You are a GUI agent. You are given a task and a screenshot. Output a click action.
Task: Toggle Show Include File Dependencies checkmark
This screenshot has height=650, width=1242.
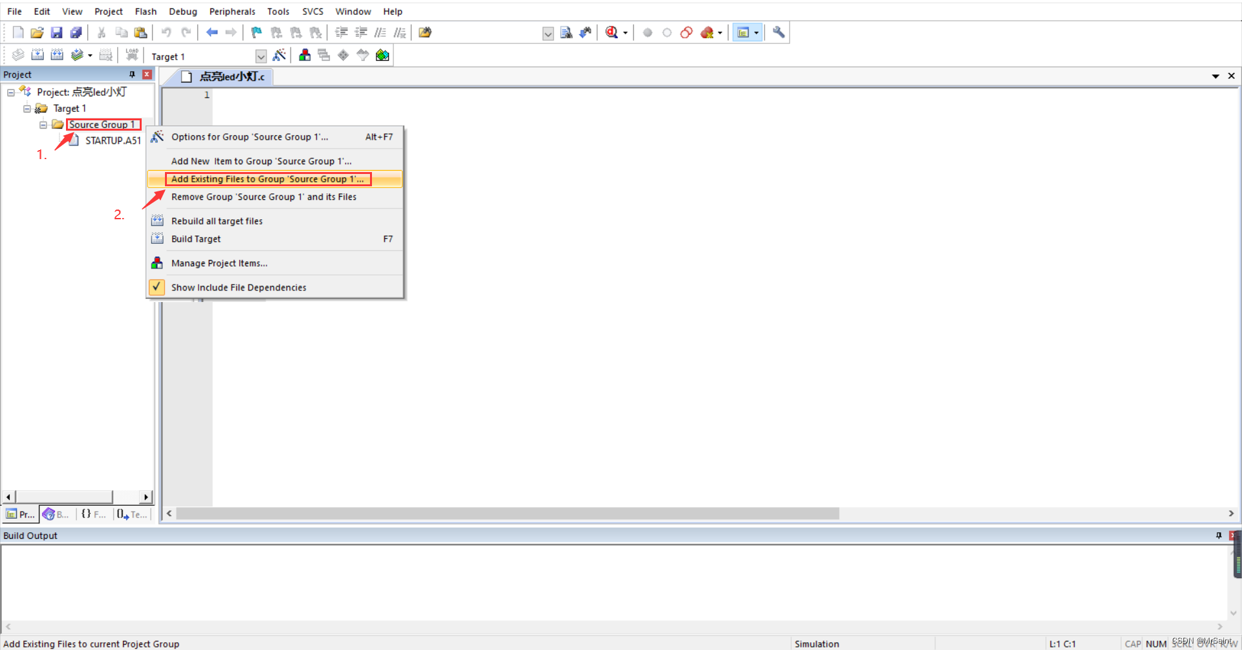click(157, 287)
